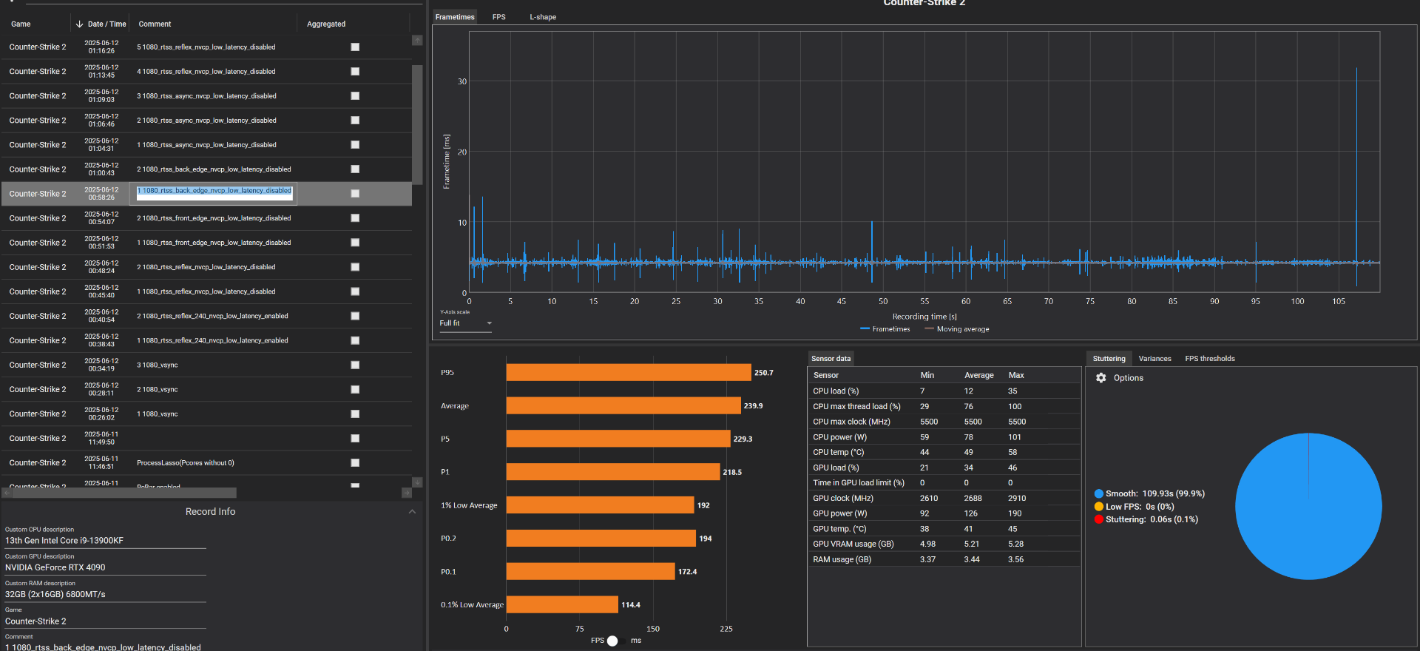
Task: Switch to the FPS graph tab
Action: click(499, 17)
